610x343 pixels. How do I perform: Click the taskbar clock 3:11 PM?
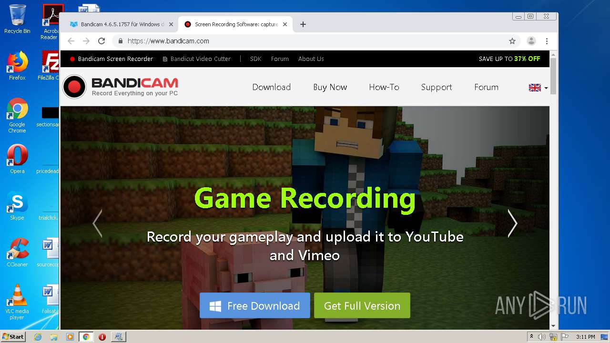point(585,337)
